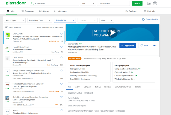Open the Company tab in job details
Screen dimensions: 171x115
87,87
